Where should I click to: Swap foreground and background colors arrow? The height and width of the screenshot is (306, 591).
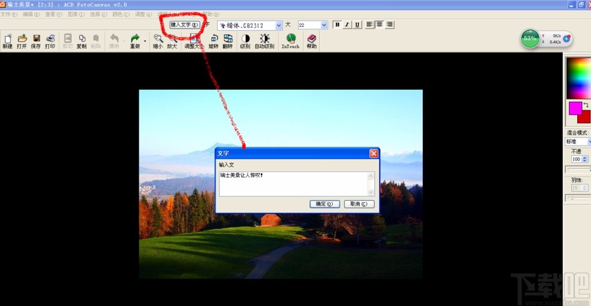pos(586,105)
